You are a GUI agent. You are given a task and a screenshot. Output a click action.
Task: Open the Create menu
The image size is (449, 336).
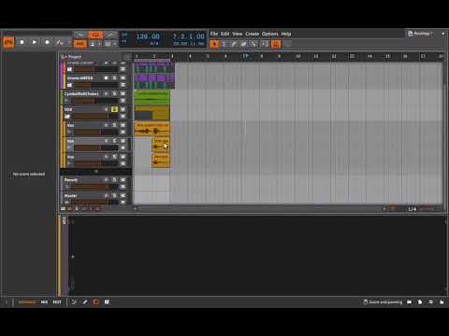point(252,34)
